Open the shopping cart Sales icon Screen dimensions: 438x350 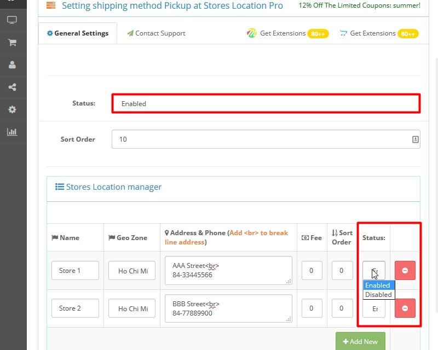click(12, 42)
